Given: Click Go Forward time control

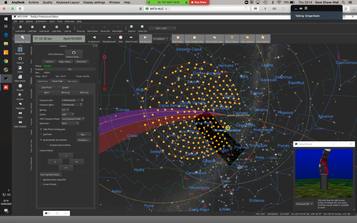Looking at the screenshot, I should point(145,39).
